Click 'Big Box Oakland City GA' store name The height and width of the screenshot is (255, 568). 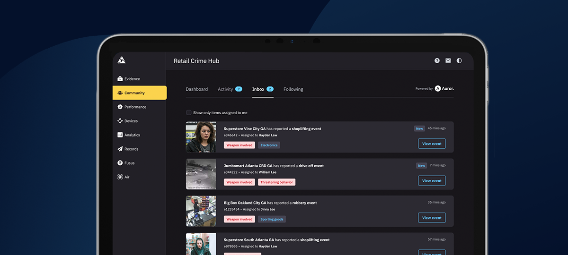(245, 203)
